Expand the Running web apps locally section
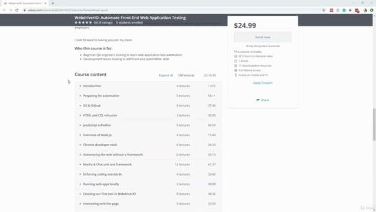 point(148,184)
